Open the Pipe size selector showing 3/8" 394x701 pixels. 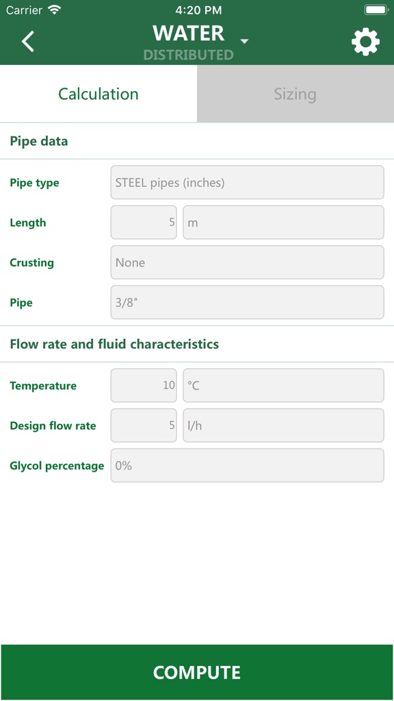(x=246, y=302)
